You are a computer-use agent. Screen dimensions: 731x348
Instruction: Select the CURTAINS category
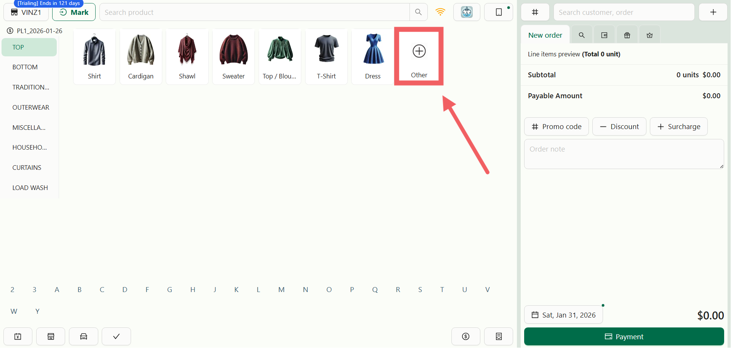click(x=29, y=168)
